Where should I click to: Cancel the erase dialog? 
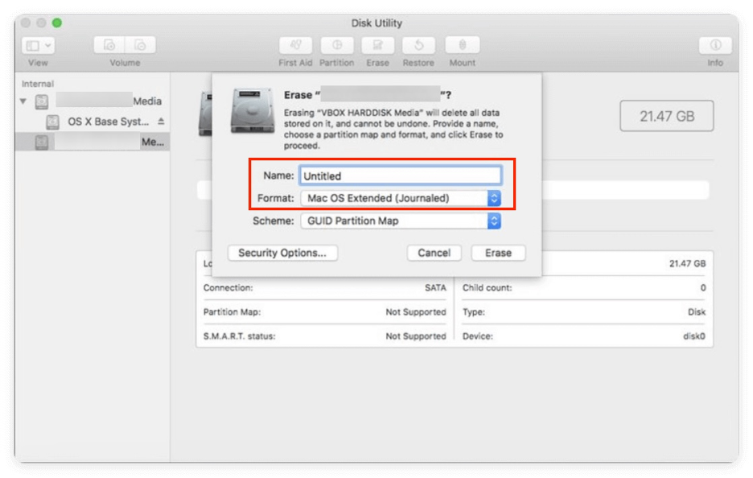(x=434, y=252)
